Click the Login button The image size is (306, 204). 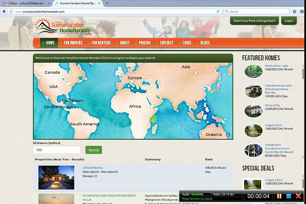tap(289, 21)
